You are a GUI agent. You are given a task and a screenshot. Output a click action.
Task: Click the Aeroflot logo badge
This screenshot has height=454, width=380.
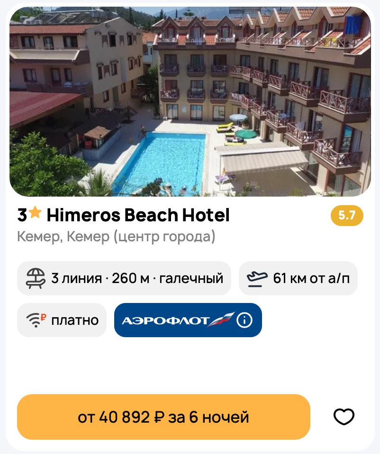click(188, 320)
